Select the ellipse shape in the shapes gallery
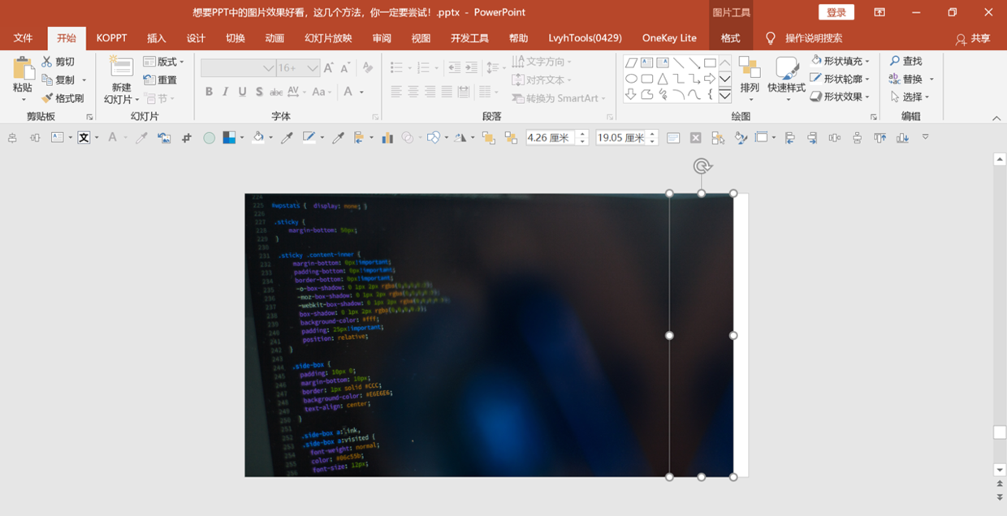 (x=631, y=79)
